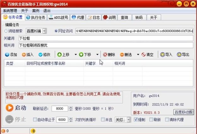This screenshot has width=197, height=134.
Task: Switch to the 执行任务 tab
Action: pos(36,17)
